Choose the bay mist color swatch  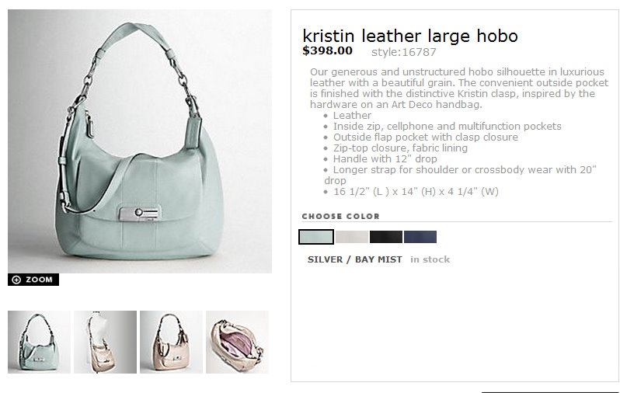click(x=316, y=237)
